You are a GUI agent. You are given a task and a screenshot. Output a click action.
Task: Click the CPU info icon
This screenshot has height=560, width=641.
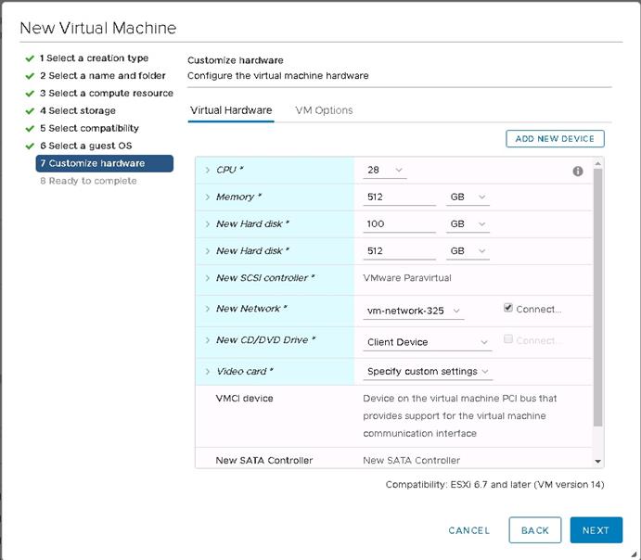pyautogui.click(x=578, y=172)
